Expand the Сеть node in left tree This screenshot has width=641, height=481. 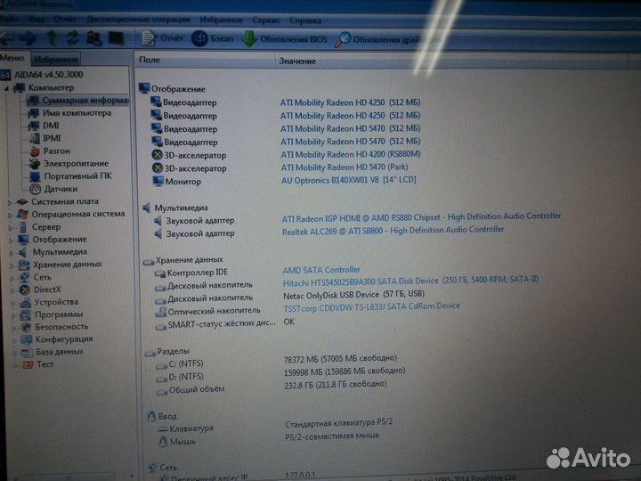(12, 278)
